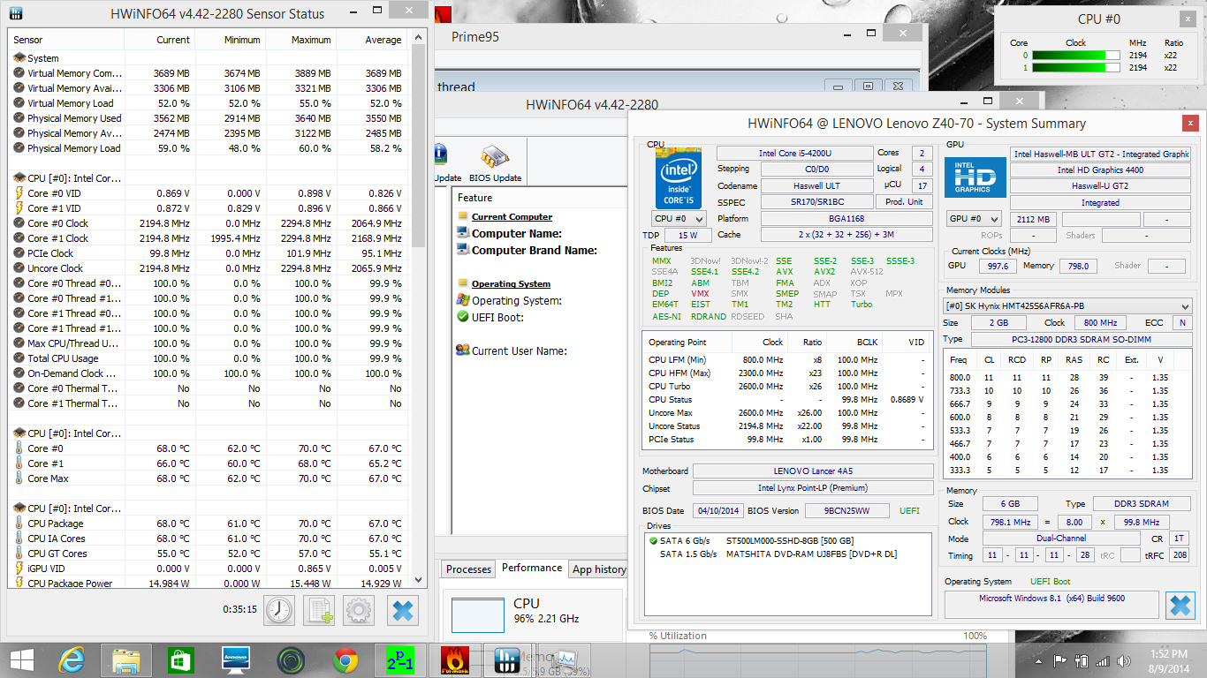Open sensor settings via the gear icon

pos(360,610)
